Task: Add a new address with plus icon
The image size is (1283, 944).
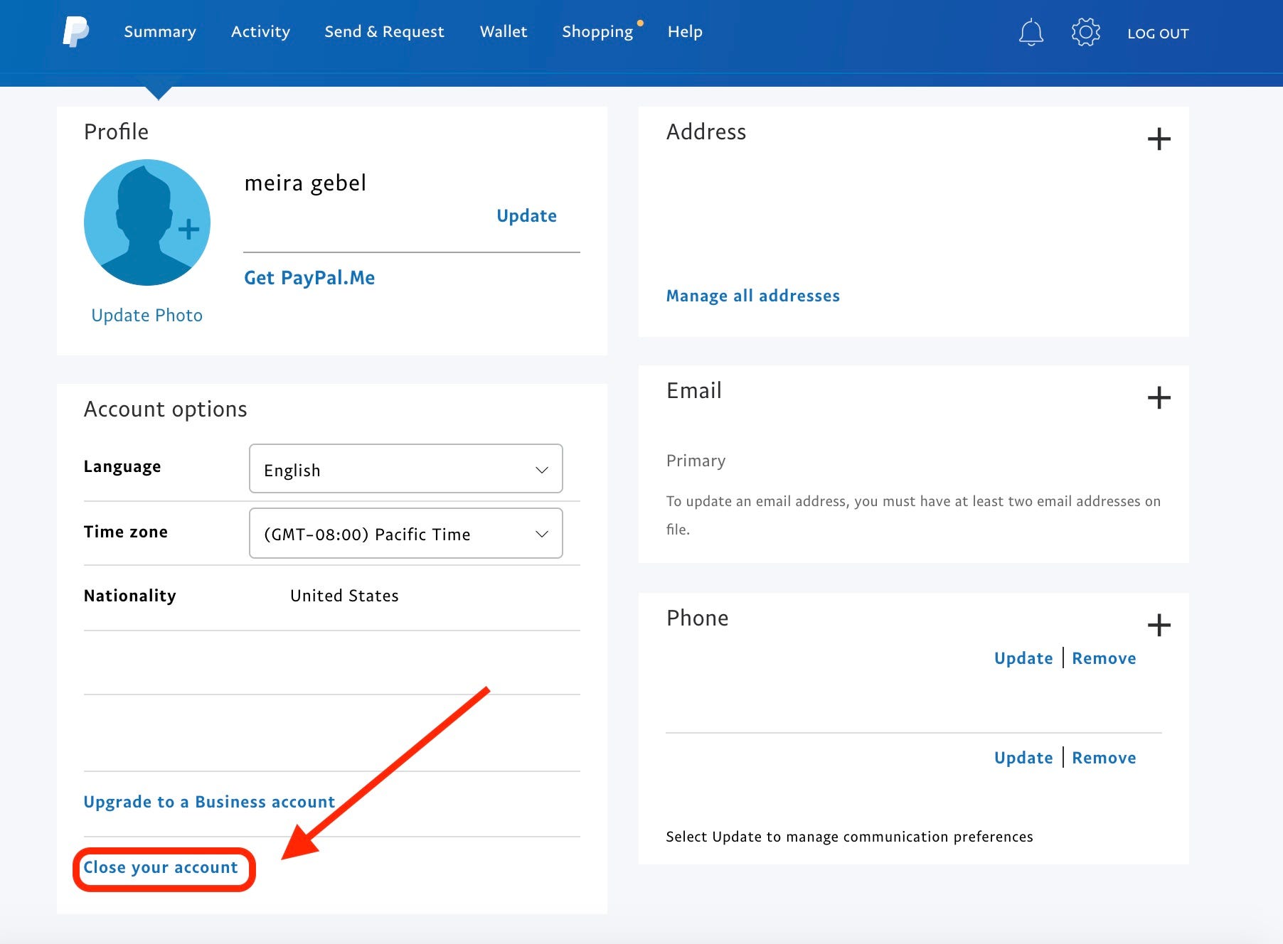Action: coord(1159,139)
